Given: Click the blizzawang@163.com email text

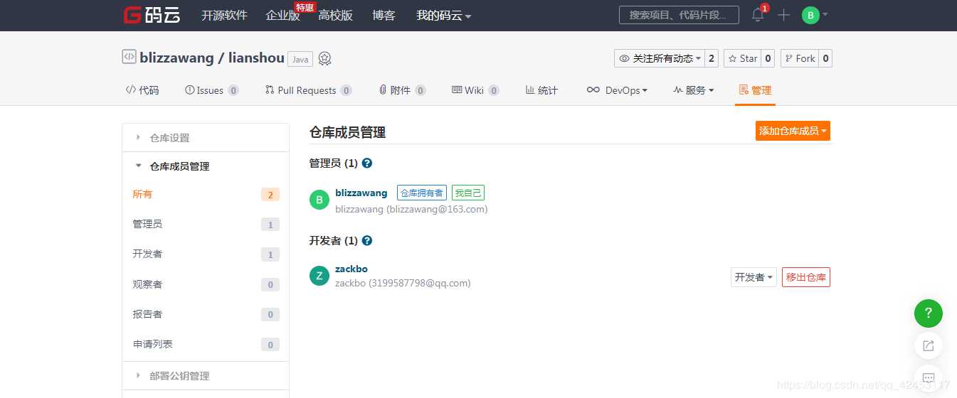Looking at the screenshot, I should coord(437,210).
